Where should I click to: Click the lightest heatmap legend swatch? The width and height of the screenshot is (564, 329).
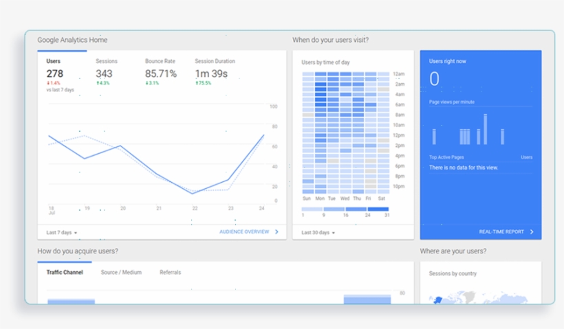(x=312, y=209)
